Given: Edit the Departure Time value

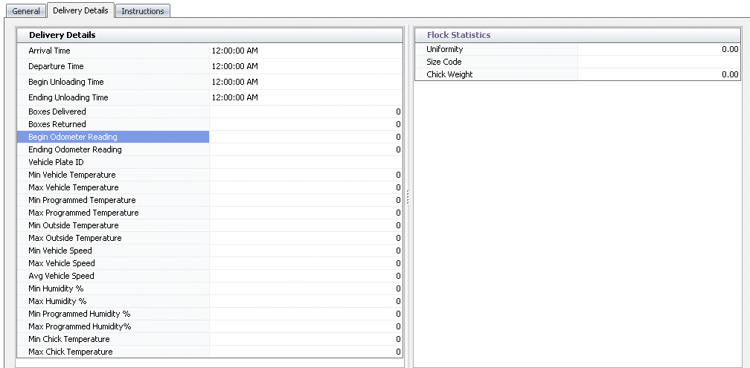Looking at the screenshot, I should (x=305, y=66).
